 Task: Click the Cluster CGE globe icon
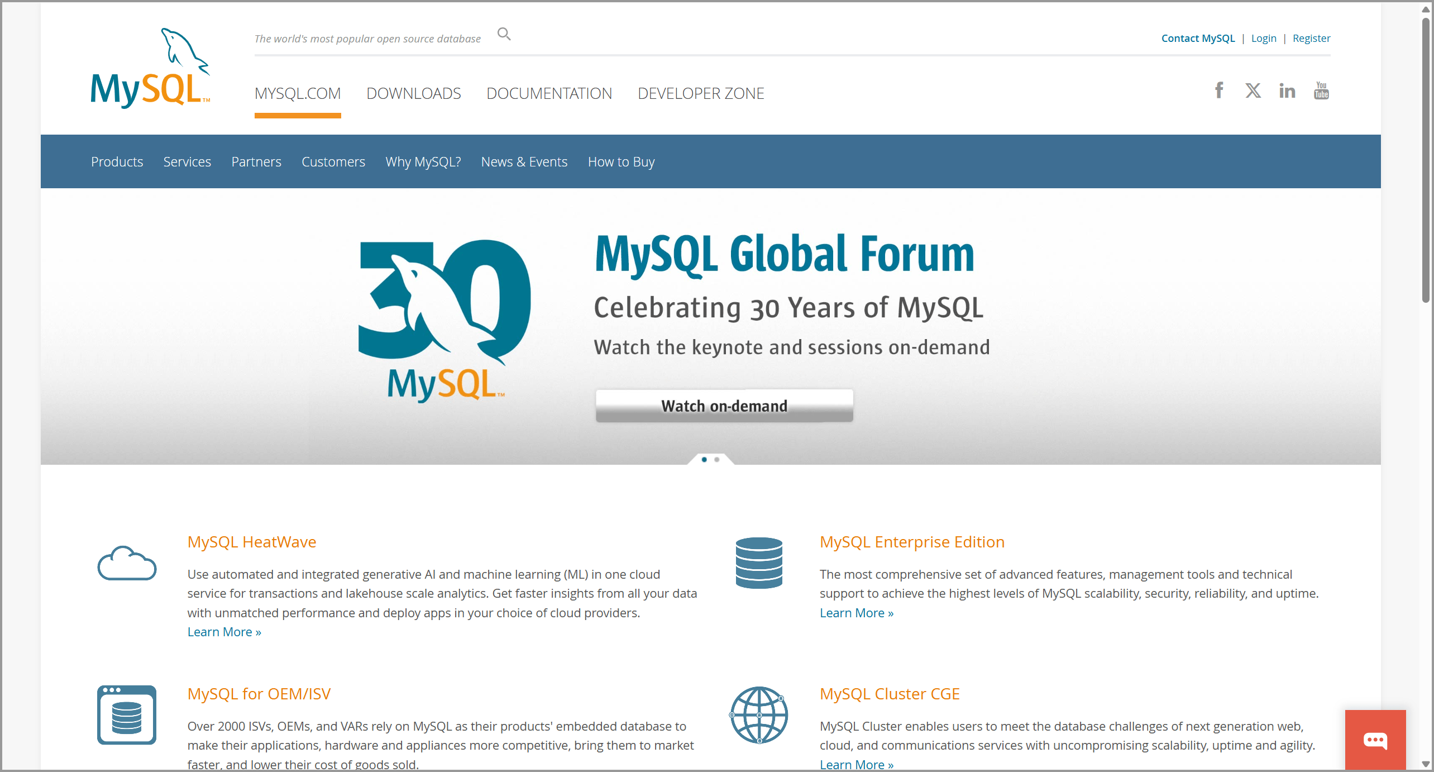(758, 715)
